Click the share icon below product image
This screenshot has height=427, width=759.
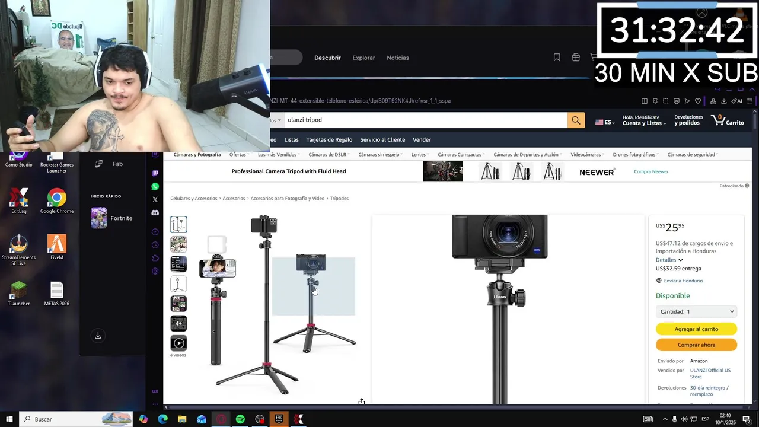coord(362,402)
